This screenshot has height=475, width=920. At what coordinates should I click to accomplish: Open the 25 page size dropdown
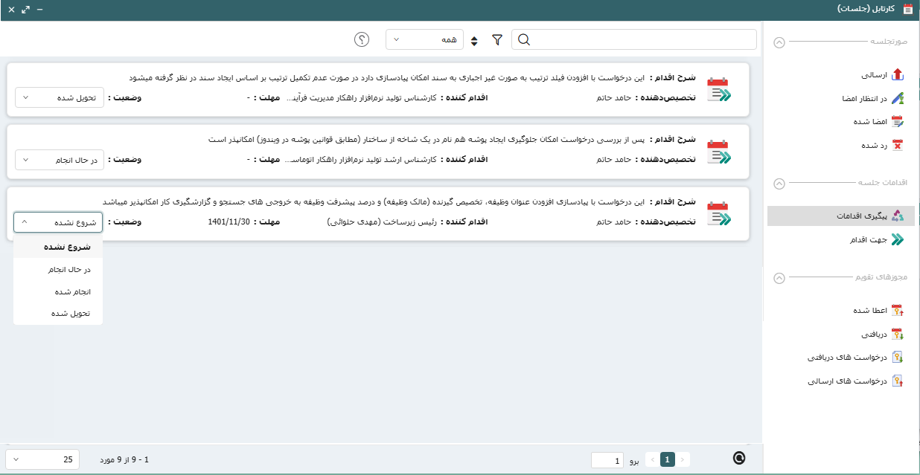(43, 459)
